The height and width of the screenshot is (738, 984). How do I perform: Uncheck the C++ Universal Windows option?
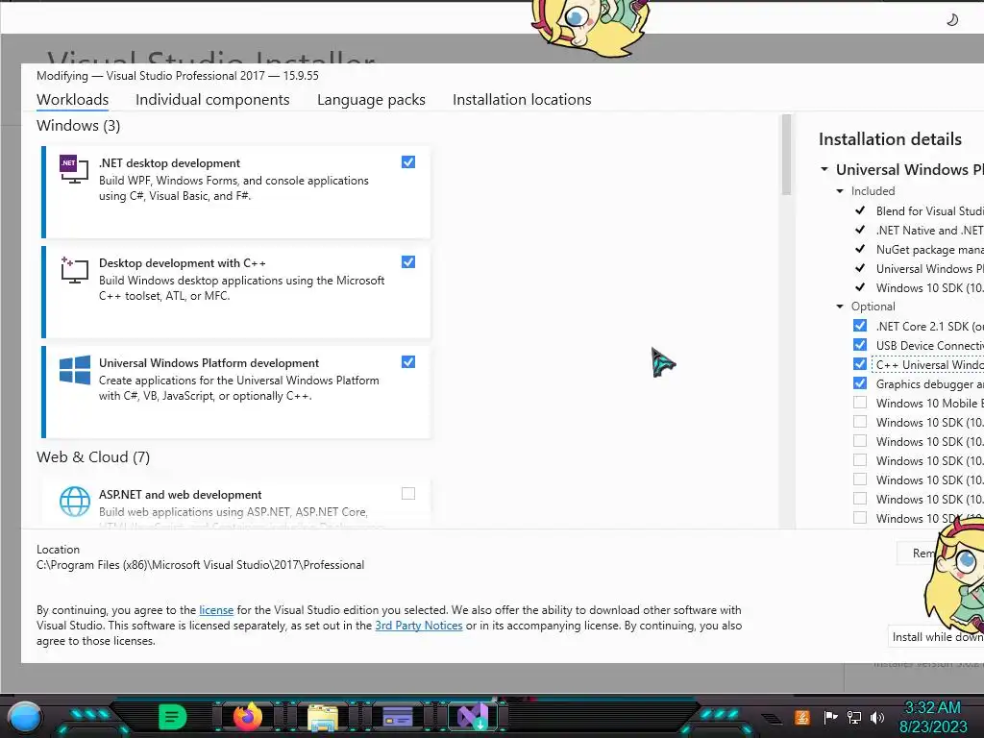point(860,364)
